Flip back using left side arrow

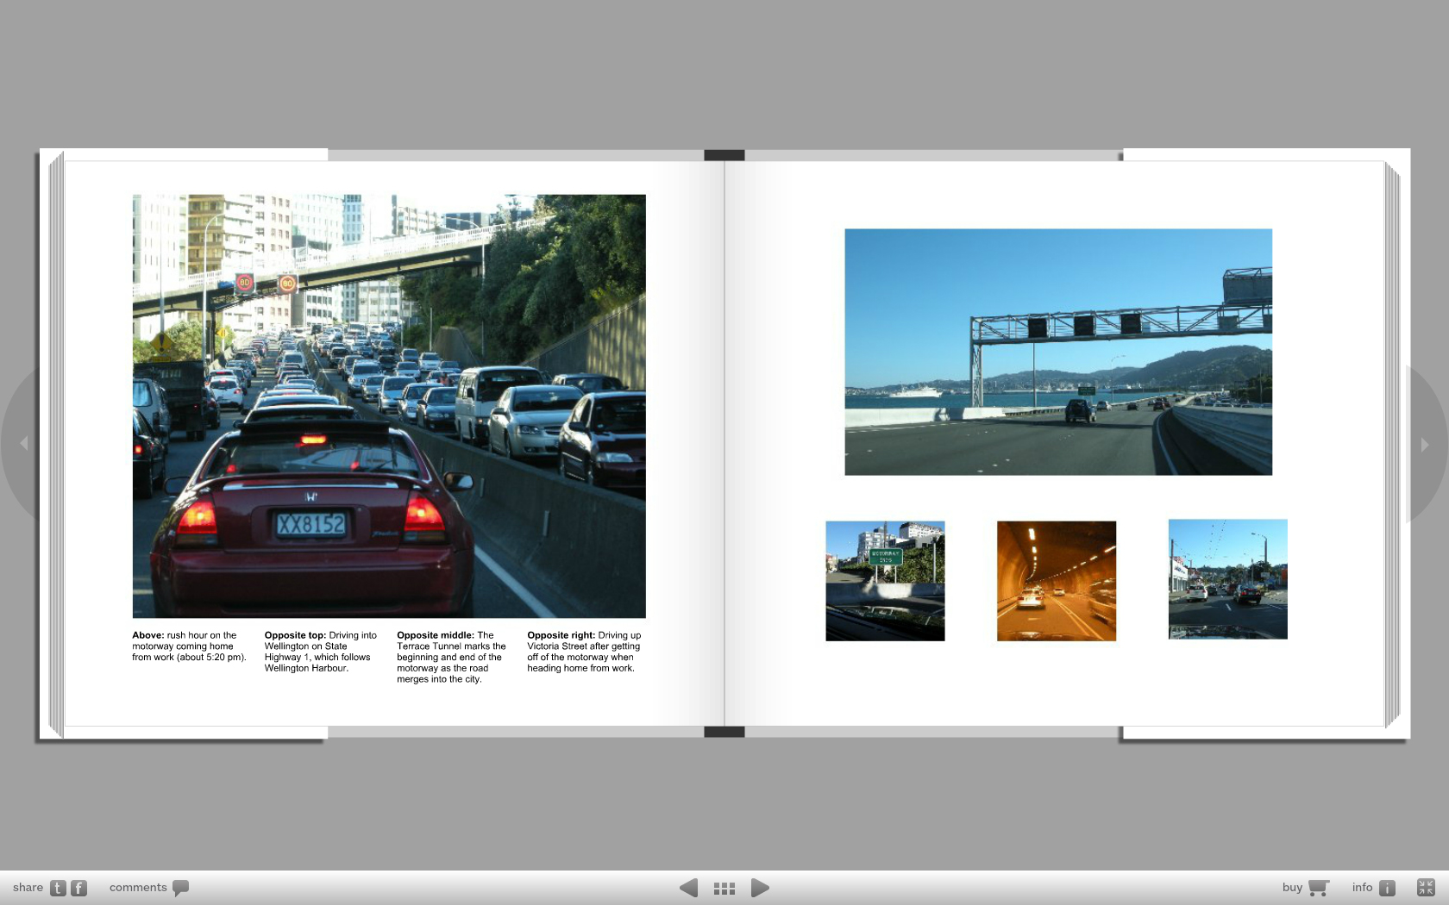(x=24, y=443)
